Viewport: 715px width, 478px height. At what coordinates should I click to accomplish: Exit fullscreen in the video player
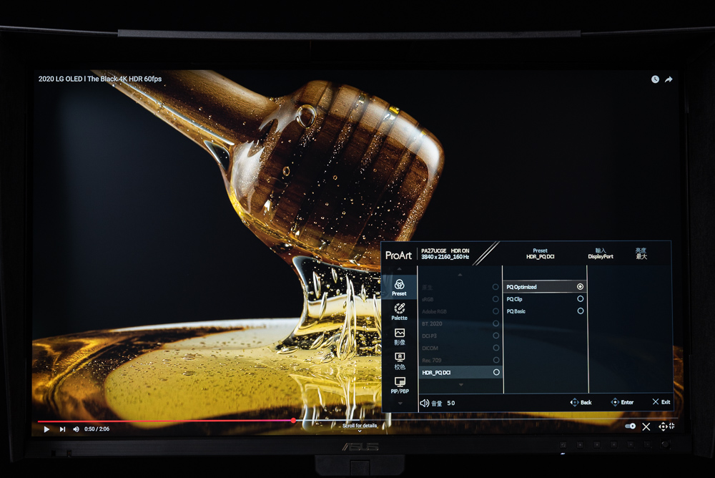(x=671, y=426)
